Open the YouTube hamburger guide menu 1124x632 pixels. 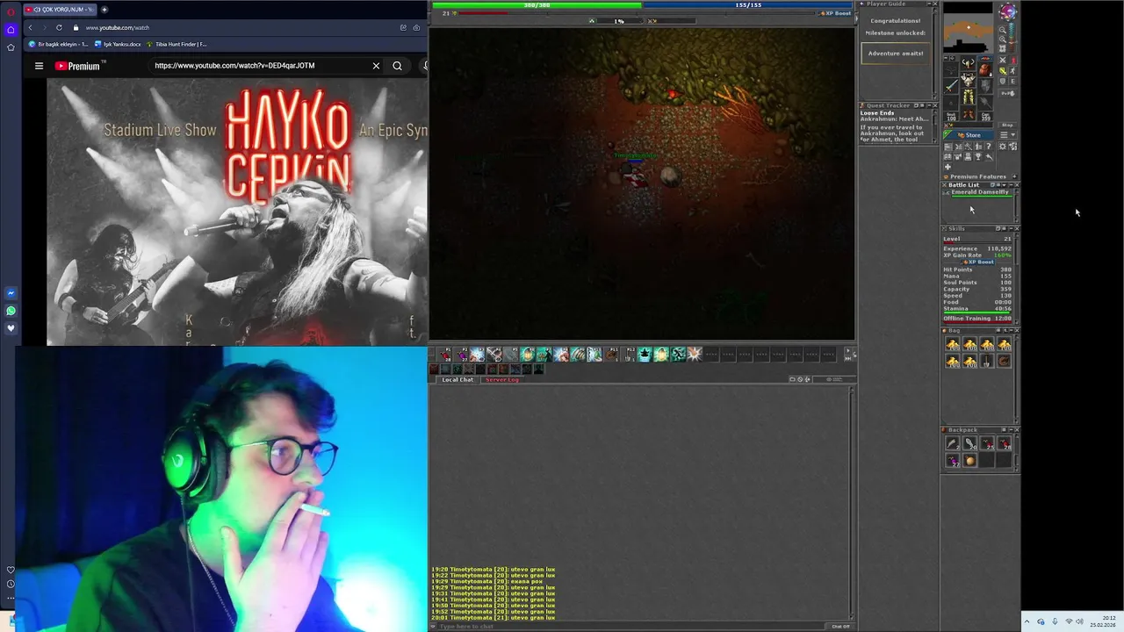pos(39,66)
